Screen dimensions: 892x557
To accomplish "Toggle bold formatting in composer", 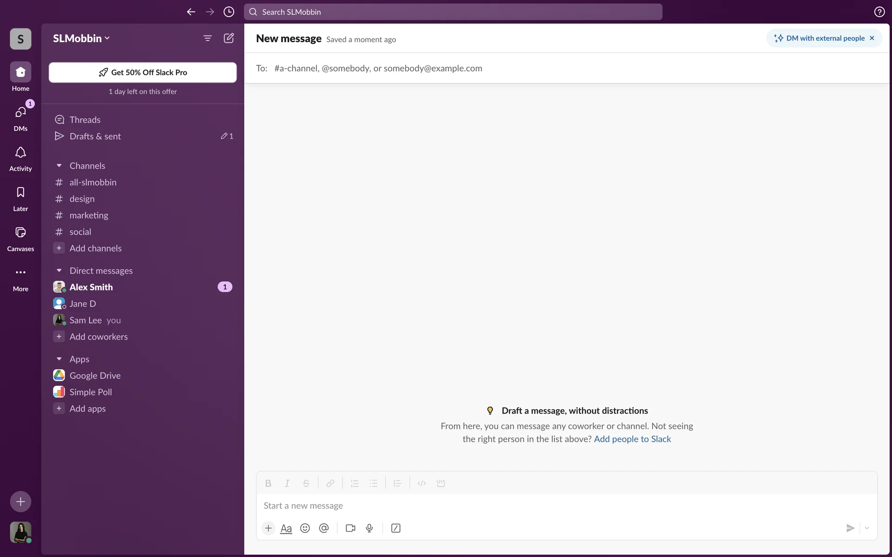I will tap(268, 483).
